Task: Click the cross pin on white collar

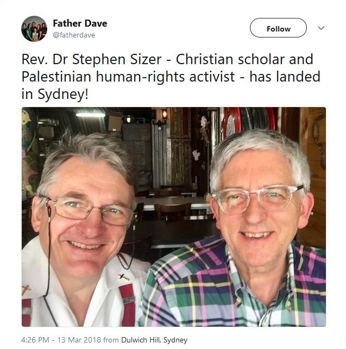Action: pos(124,277)
